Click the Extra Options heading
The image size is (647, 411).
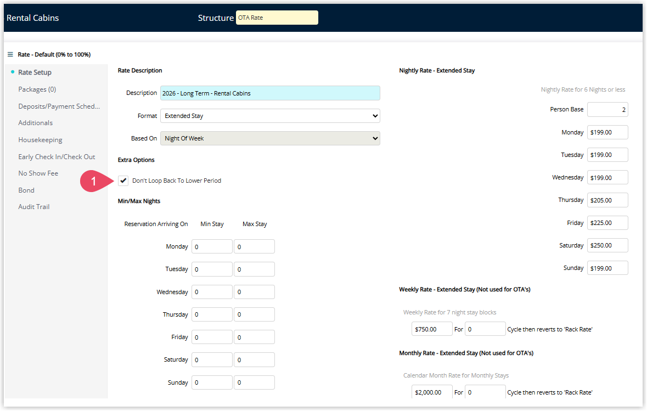(136, 160)
